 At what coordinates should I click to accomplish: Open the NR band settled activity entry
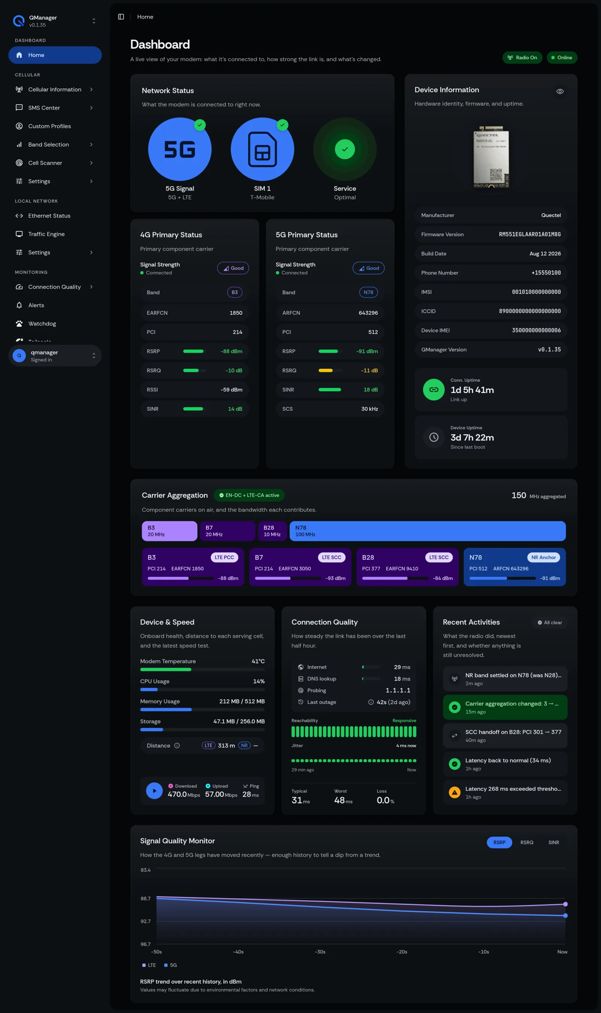point(505,679)
